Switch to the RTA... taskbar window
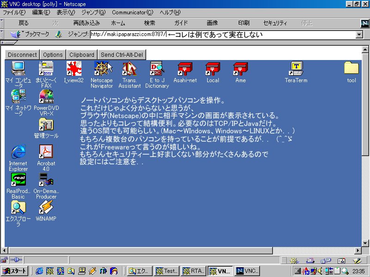Image resolution: width=370 pixels, height=277 pixels. click(193, 271)
